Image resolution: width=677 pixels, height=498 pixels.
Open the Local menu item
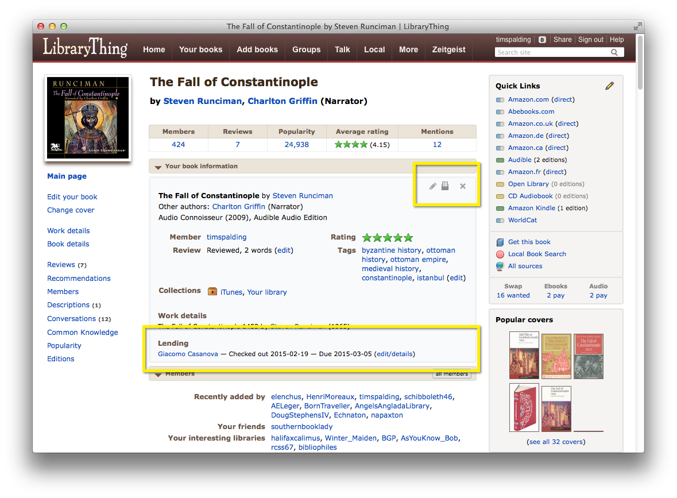click(374, 49)
